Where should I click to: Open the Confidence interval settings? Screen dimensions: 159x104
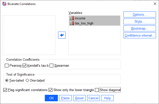click(x=140, y=35)
